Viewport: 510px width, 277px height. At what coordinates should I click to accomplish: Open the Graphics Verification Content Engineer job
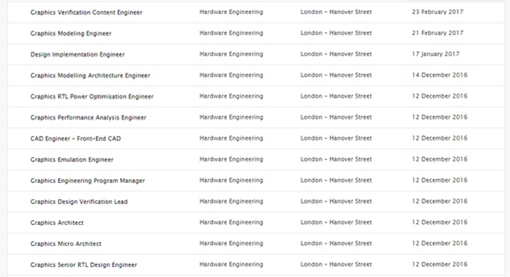coord(86,13)
